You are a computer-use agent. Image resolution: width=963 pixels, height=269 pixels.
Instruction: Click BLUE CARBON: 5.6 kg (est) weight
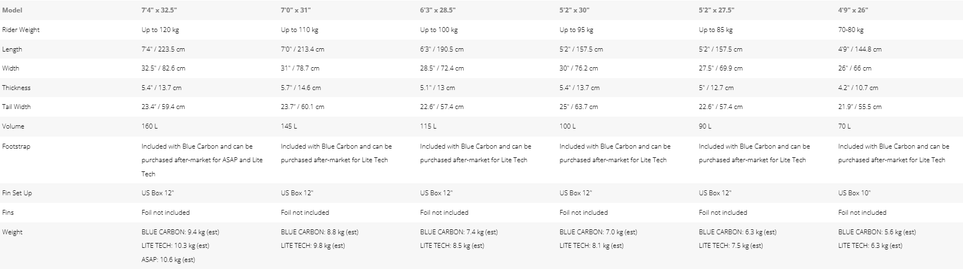(x=877, y=232)
